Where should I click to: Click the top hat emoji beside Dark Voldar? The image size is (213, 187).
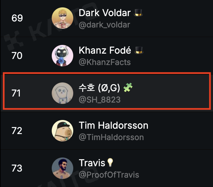138,13
